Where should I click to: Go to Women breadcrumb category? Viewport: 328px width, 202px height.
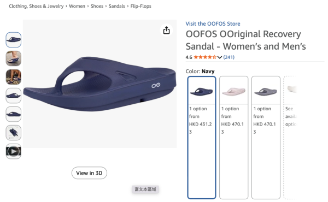pos(77,6)
